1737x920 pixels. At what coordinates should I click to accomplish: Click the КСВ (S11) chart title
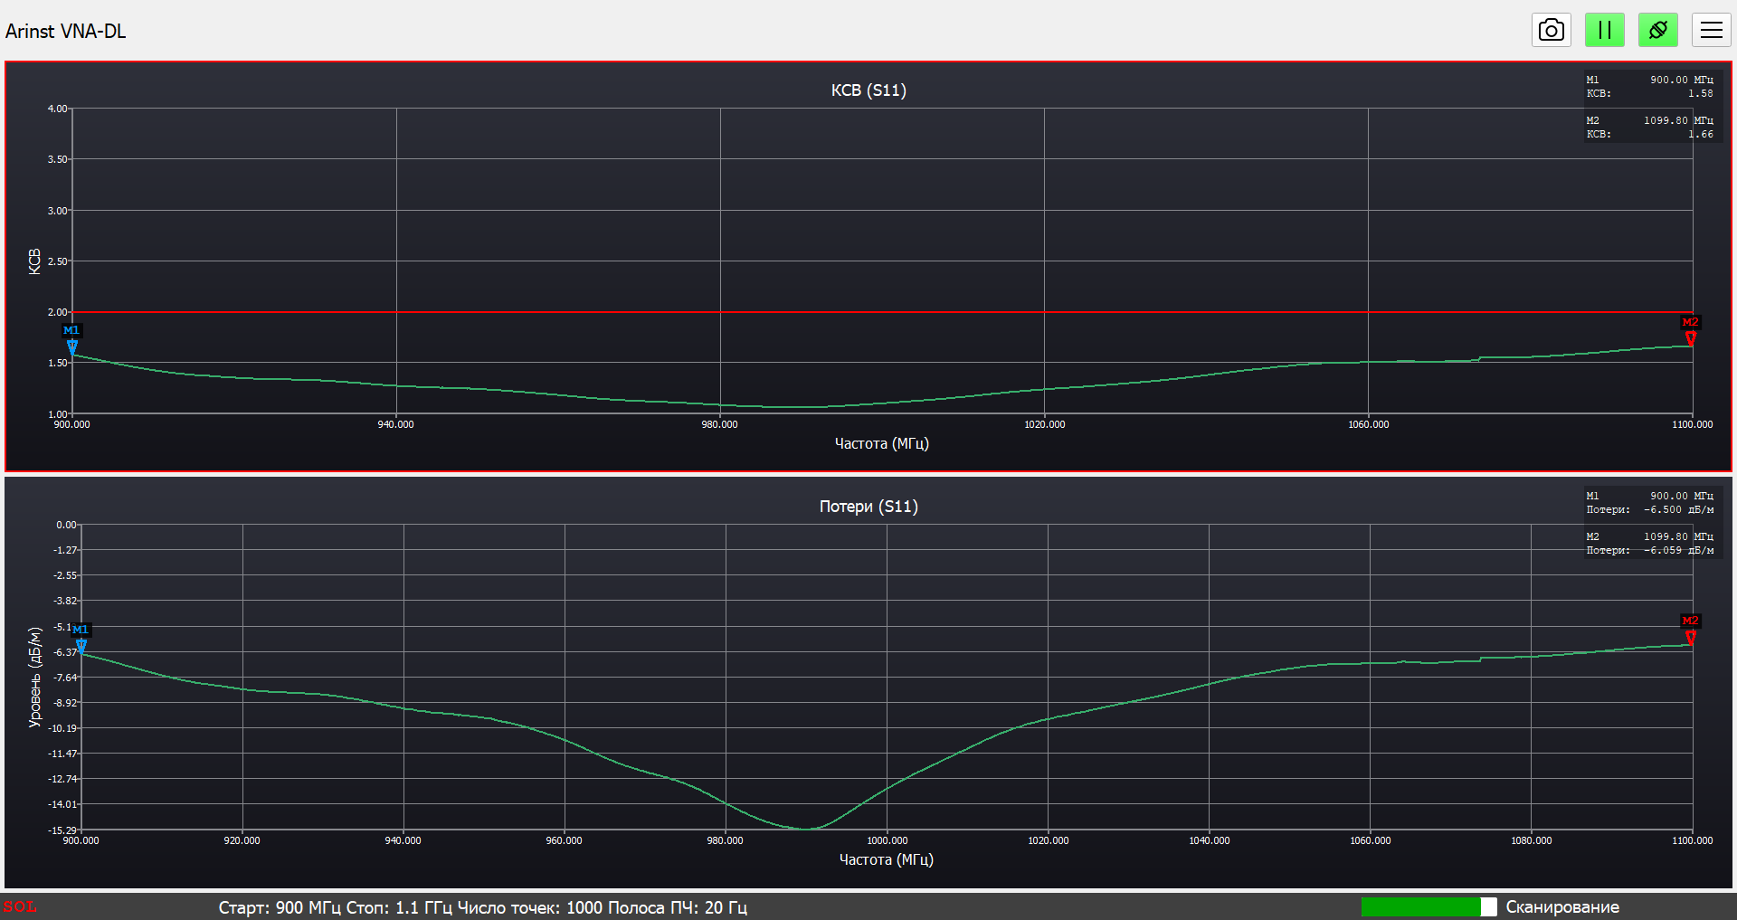868,90
